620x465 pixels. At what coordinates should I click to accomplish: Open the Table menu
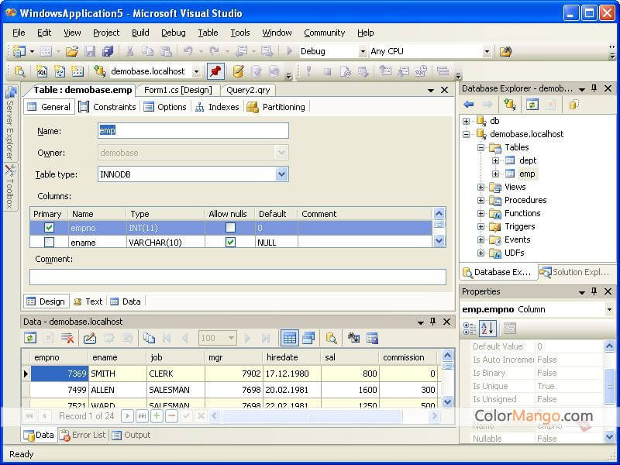coord(208,33)
